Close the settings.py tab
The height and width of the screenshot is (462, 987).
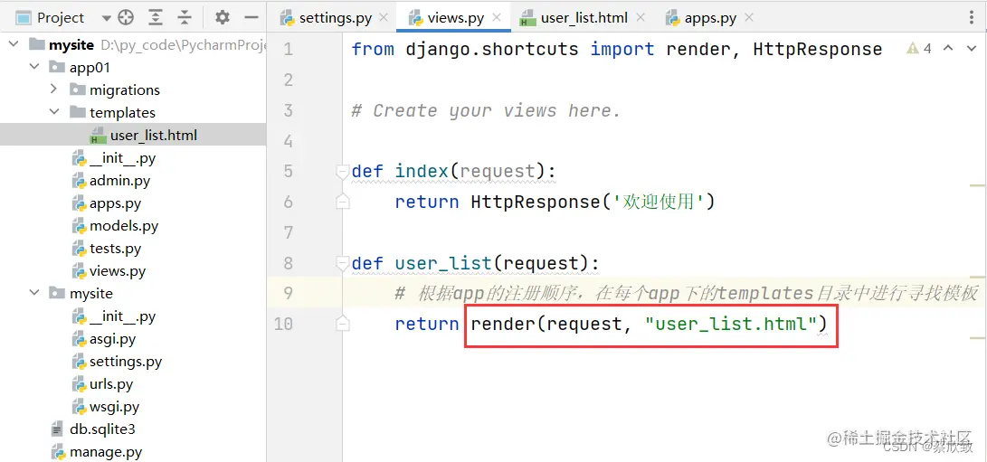coord(384,17)
